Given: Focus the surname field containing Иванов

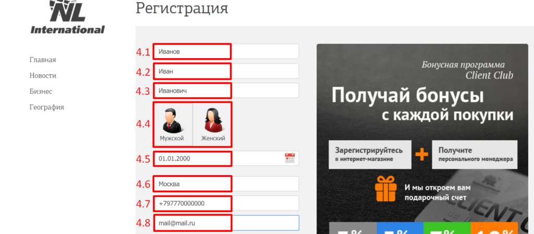Looking at the screenshot, I should pyautogui.click(x=226, y=51).
